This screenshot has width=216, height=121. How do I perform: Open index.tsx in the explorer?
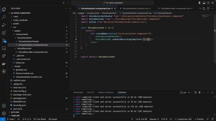[x=20, y=63]
